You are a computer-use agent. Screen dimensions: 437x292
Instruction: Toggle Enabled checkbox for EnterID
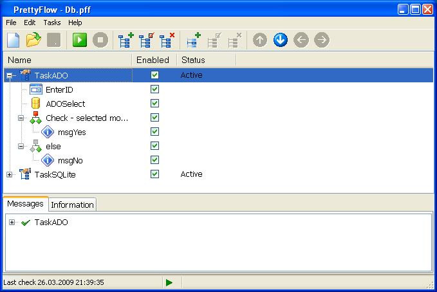[x=154, y=89]
